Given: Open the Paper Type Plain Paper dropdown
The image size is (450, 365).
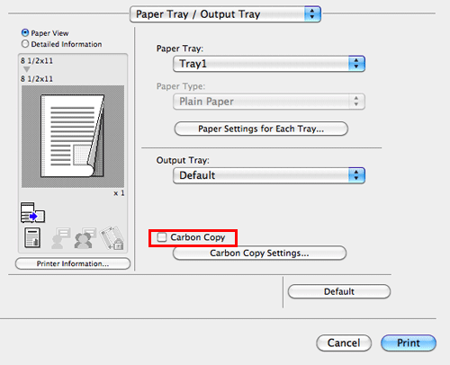Looking at the screenshot, I should pyautogui.click(x=269, y=102).
